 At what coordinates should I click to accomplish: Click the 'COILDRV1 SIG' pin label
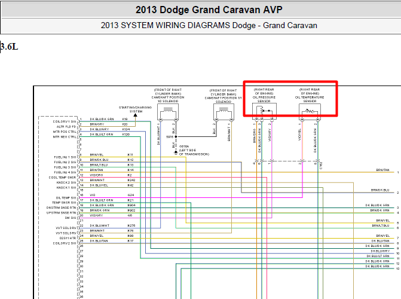coord(65,121)
